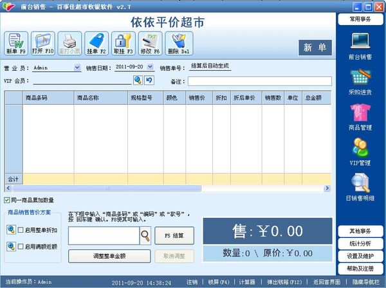Click the 销售价 column header
Image resolution: width=386 pixels, height=288 pixels.
[x=199, y=98]
